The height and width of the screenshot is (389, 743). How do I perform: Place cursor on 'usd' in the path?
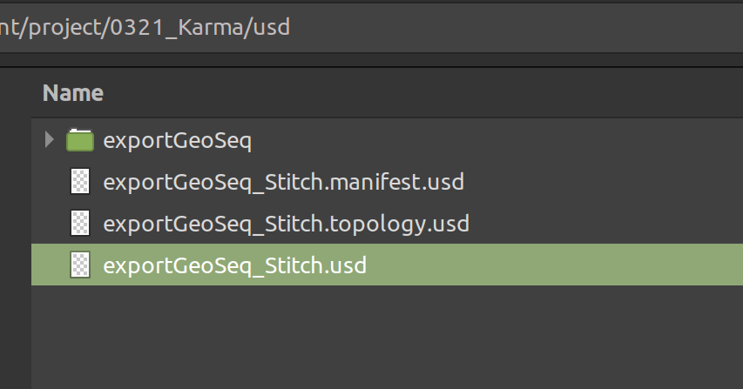tap(272, 28)
